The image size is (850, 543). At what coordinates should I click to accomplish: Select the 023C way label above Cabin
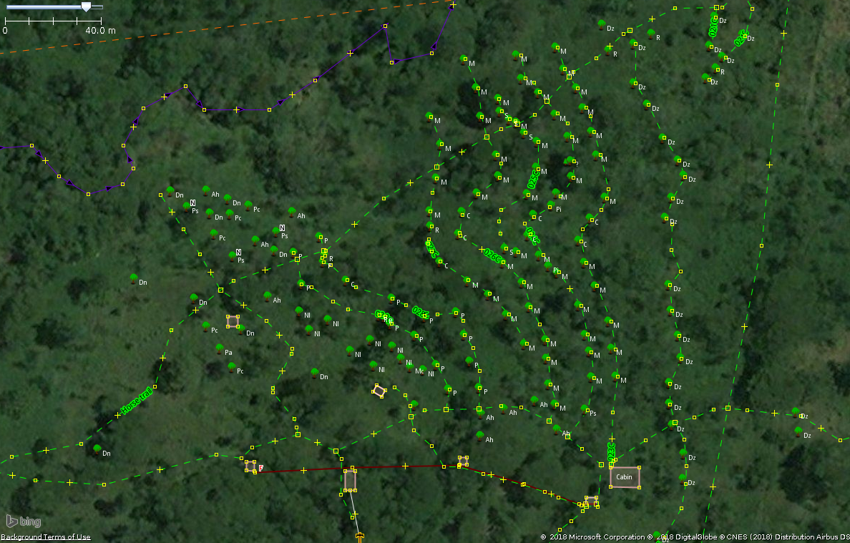[612, 452]
